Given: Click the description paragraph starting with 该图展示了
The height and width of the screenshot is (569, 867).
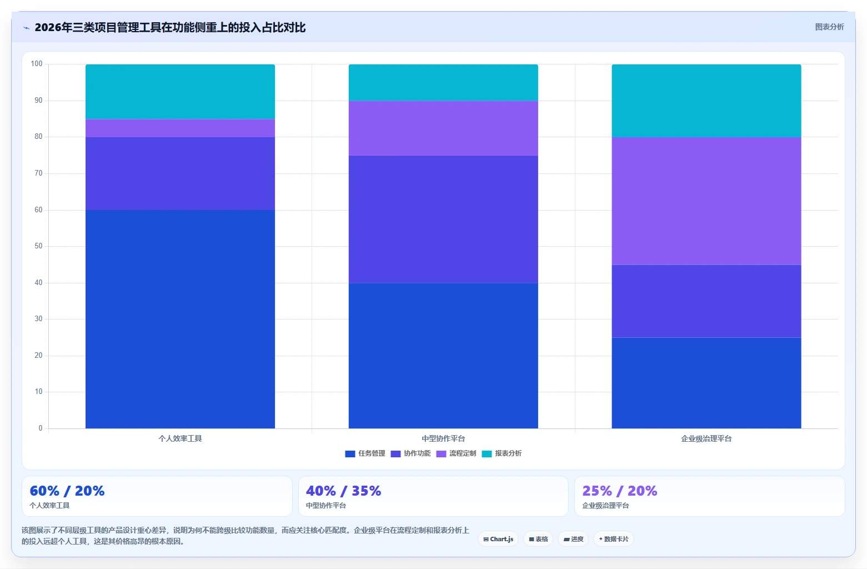Looking at the screenshot, I should pyautogui.click(x=245, y=536).
